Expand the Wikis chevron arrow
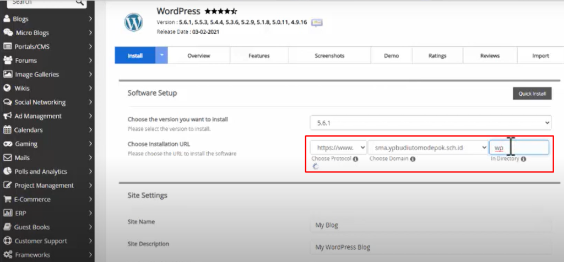The width and height of the screenshot is (564, 262). [x=90, y=88]
